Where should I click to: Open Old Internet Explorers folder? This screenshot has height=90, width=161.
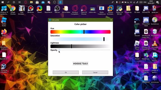point(4,45)
